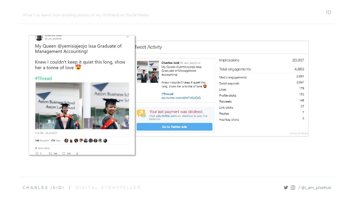Click the @i_am_pixelhub handle in footer
Image resolution: width=354 pixels, height=199 pixels.
[x=316, y=188]
